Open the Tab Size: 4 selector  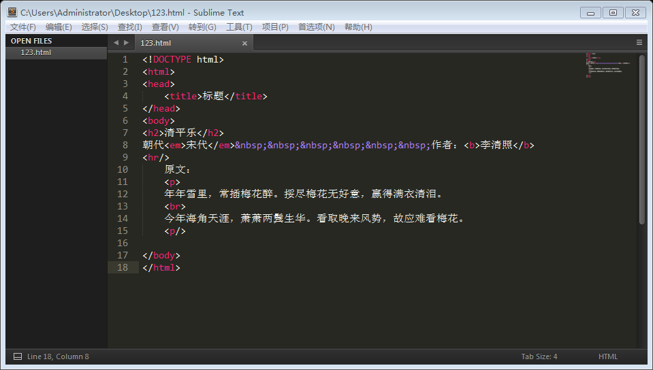click(539, 356)
